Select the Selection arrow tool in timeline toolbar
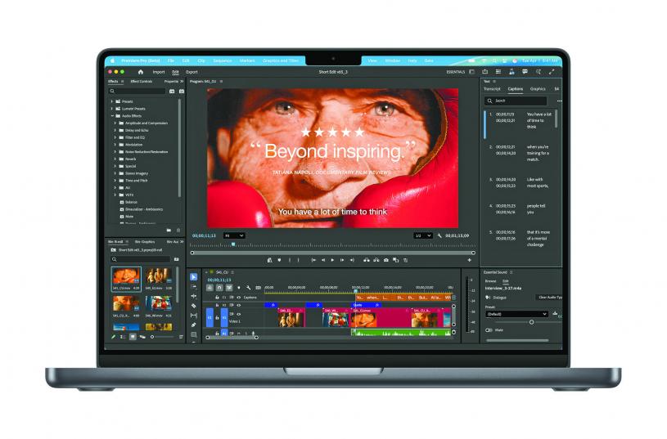Viewport: 667px width, 439px height. [194, 278]
